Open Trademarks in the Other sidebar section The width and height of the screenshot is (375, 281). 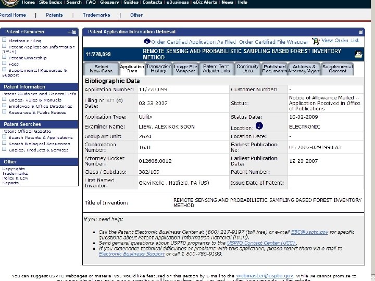pos(15,173)
